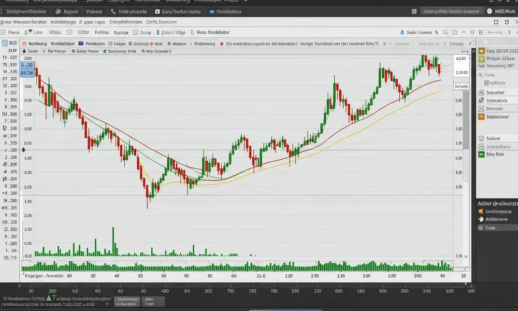Viewport: 518px width, 311px height.
Task: Toggle the square box beside "Dsuap"
Action: (135, 32)
